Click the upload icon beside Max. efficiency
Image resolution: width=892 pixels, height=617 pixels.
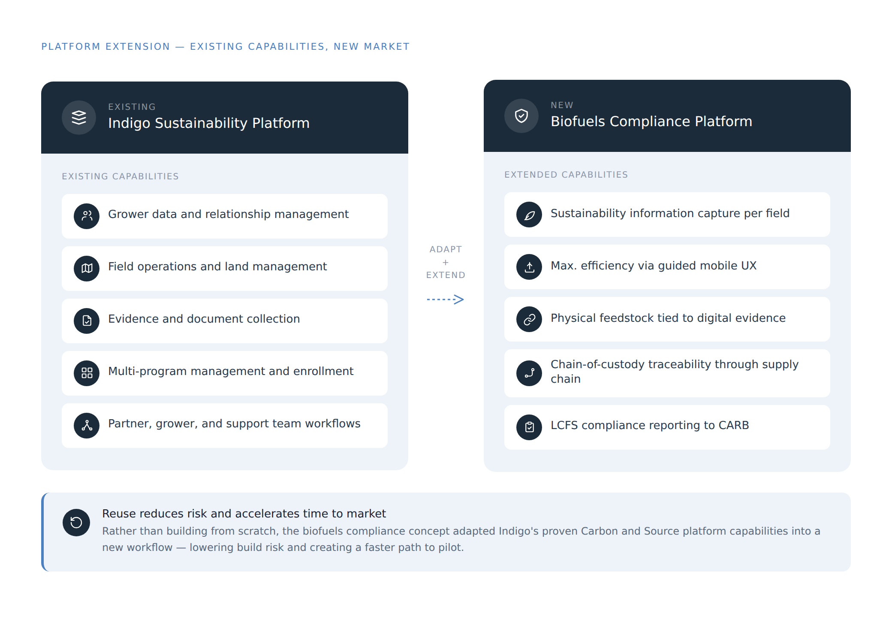[x=529, y=267]
